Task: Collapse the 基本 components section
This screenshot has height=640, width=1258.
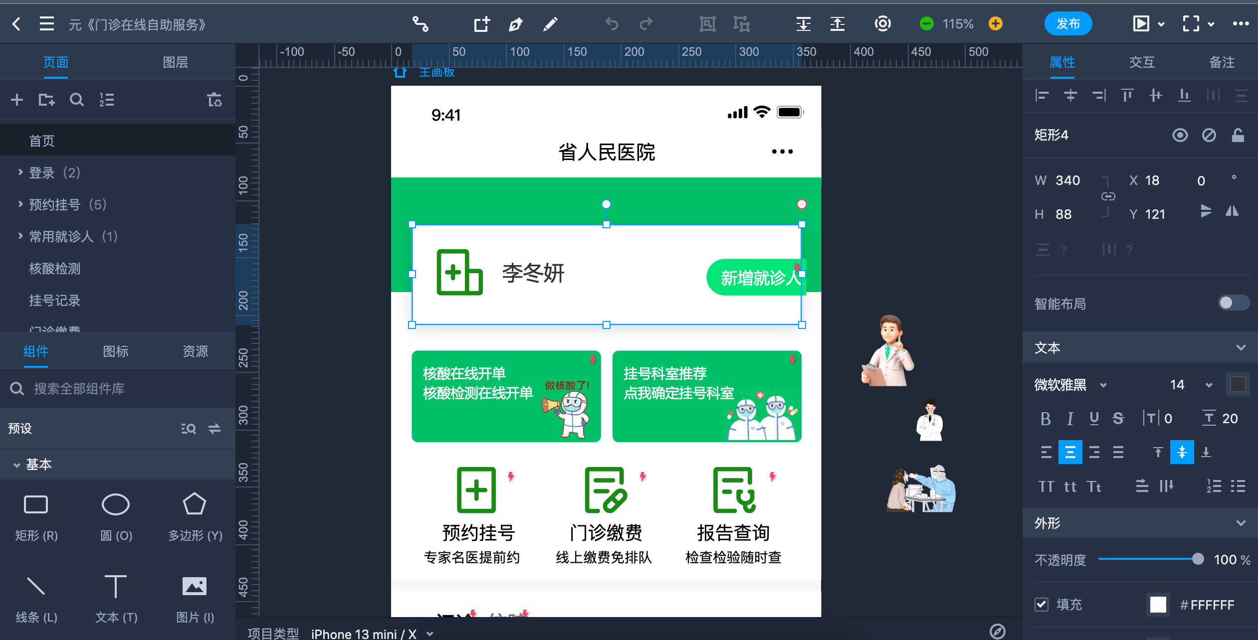Action: coord(17,465)
